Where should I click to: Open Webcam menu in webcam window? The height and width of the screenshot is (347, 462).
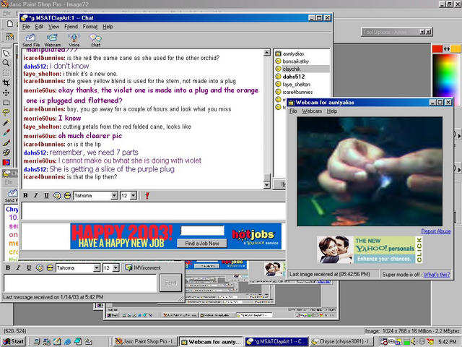(312, 111)
